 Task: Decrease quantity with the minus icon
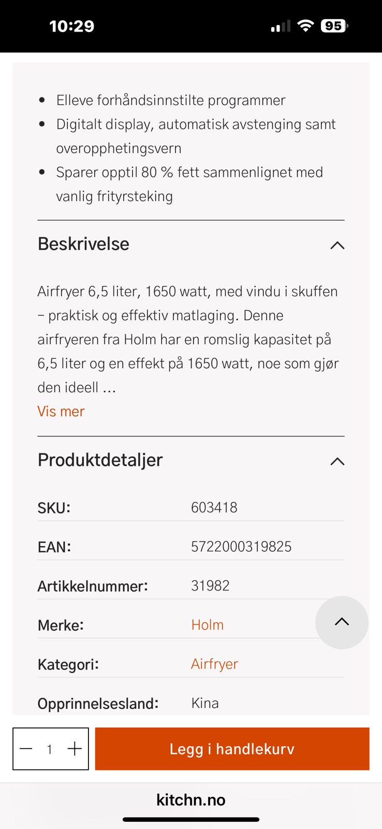pyautogui.click(x=26, y=749)
